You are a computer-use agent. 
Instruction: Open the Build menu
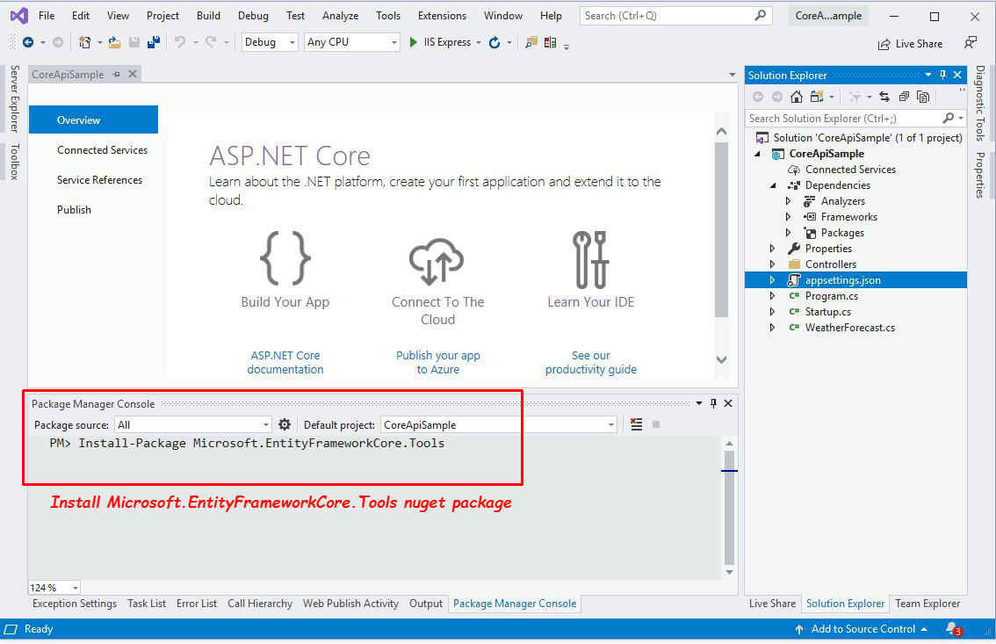(208, 15)
